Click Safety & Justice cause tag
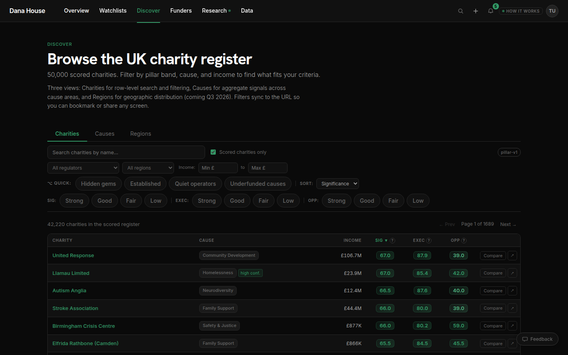Viewport: 568px width, 355px height. click(x=219, y=326)
